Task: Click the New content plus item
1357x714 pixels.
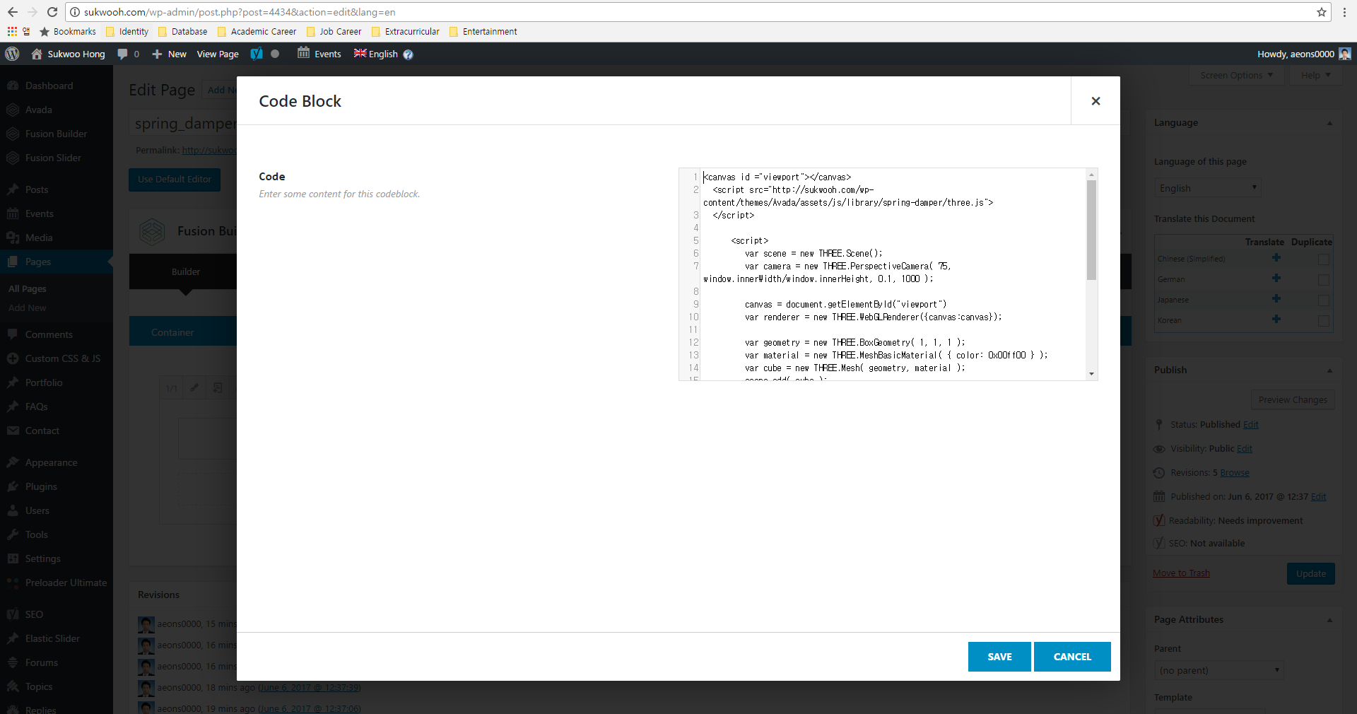Action: pyautogui.click(x=169, y=54)
